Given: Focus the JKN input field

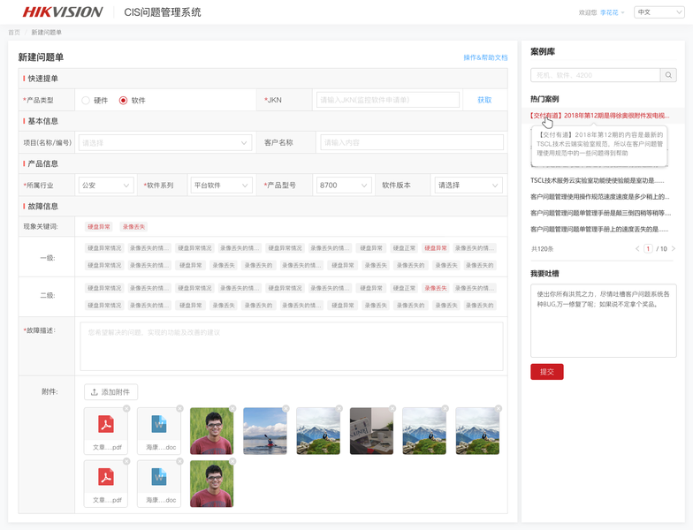Looking at the screenshot, I should coord(388,100).
